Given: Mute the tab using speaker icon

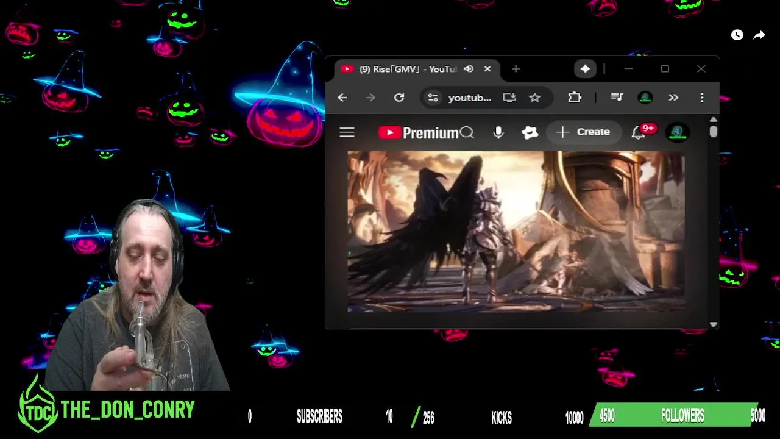Looking at the screenshot, I should 469,69.
